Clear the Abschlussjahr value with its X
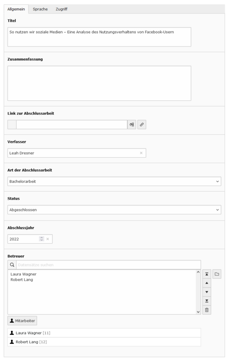The height and width of the screenshot is (358, 227). pos(48,239)
